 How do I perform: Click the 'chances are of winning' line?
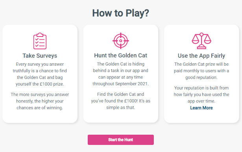[40, 108]
